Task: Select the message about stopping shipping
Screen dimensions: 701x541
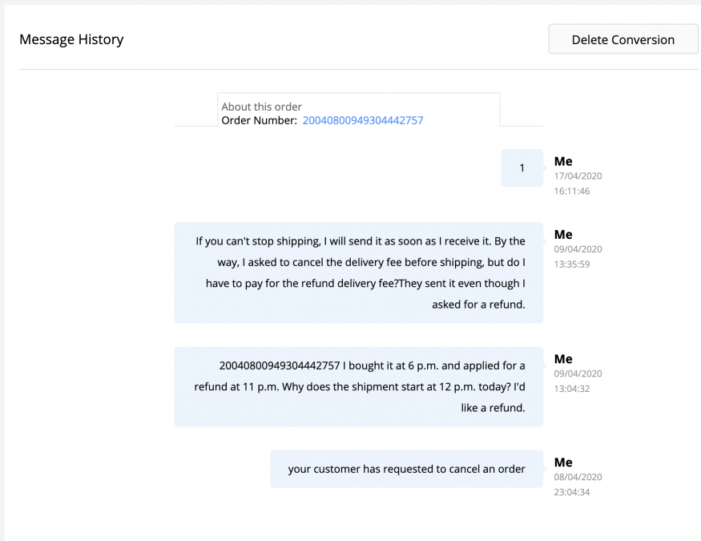Action: pyautogui.click(x=358, y=273)
